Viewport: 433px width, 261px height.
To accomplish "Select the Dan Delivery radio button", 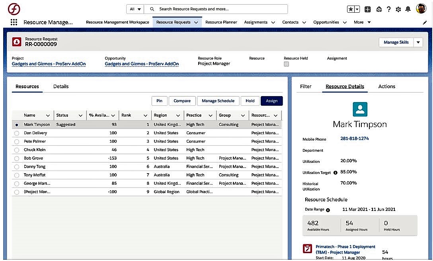I will (x=17, y=133).
